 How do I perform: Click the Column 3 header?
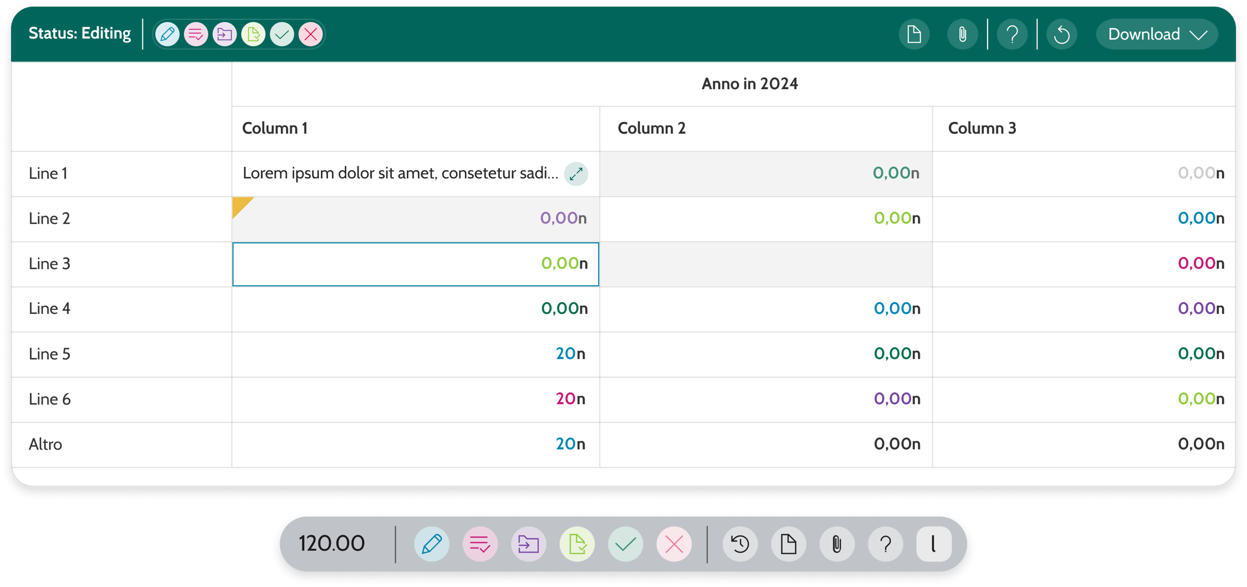pyautogui.click(x=982, y=129)
